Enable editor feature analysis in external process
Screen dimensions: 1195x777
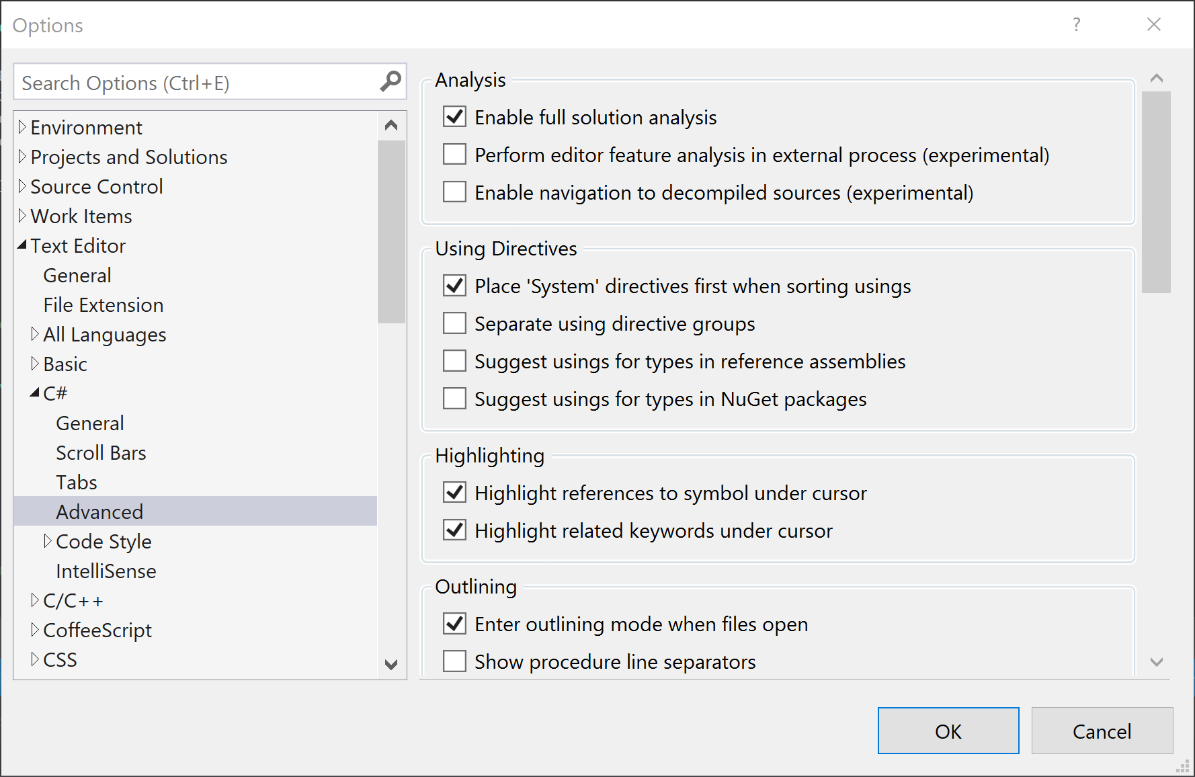(455, 155)
